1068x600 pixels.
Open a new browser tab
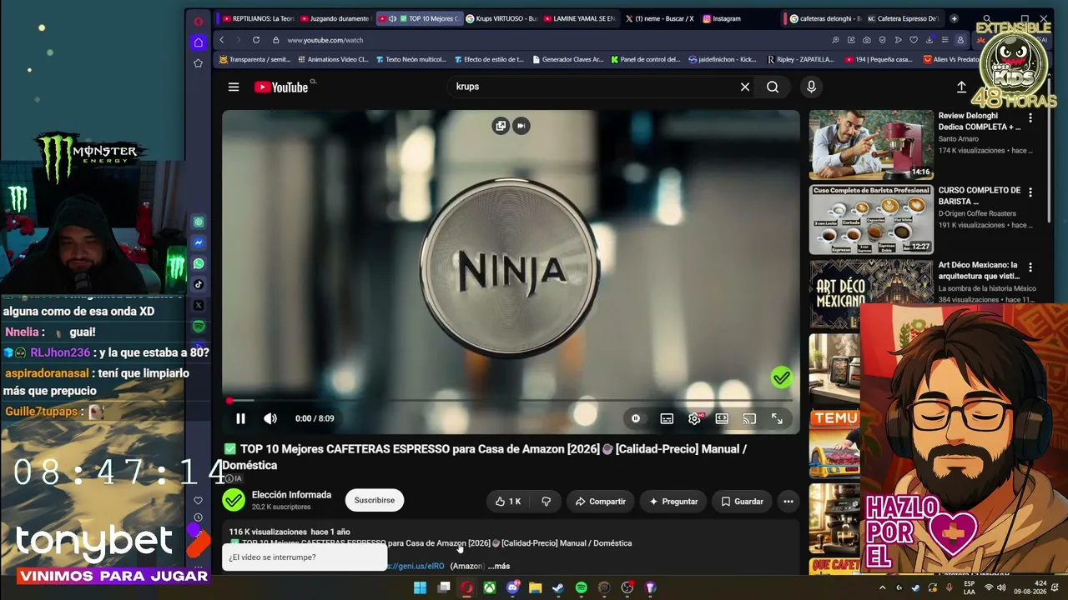(x=955, y=18)
